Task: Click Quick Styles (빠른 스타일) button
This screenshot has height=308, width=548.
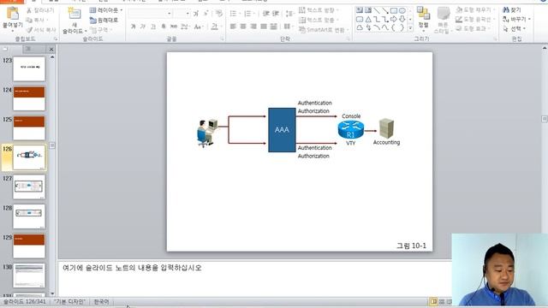Action: tap(444, 20)
